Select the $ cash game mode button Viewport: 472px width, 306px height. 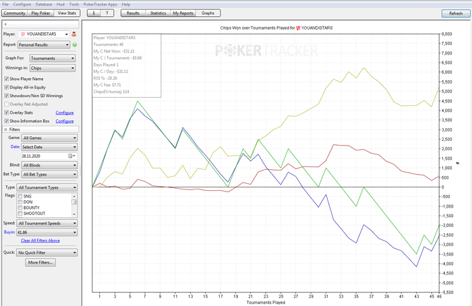click(94, 13)
